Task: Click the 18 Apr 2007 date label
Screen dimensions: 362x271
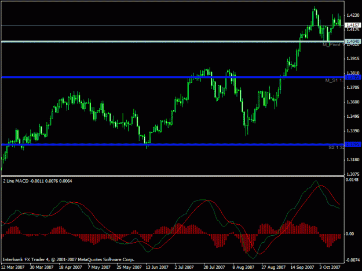Action: [71, 268]
